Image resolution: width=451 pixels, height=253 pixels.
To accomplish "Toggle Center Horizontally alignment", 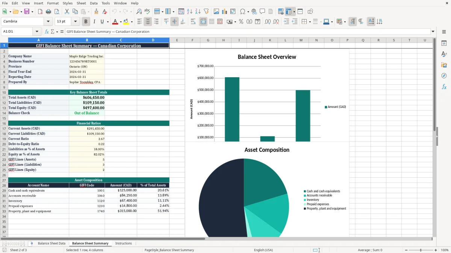I will pos(148,22).
